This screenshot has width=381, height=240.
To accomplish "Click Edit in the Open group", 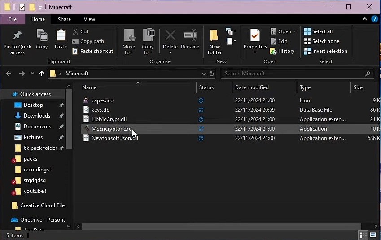I will [x=279, y=41].
